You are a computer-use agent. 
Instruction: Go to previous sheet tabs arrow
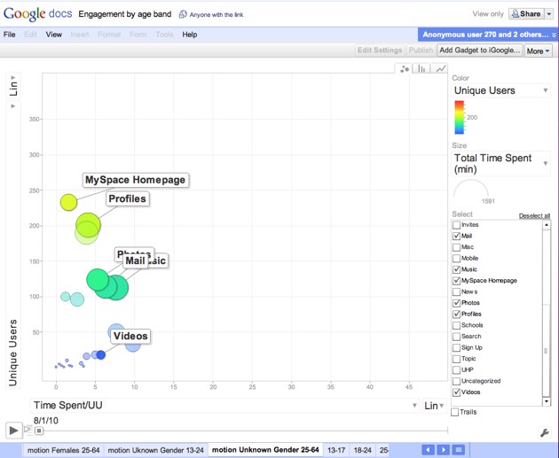428,450
